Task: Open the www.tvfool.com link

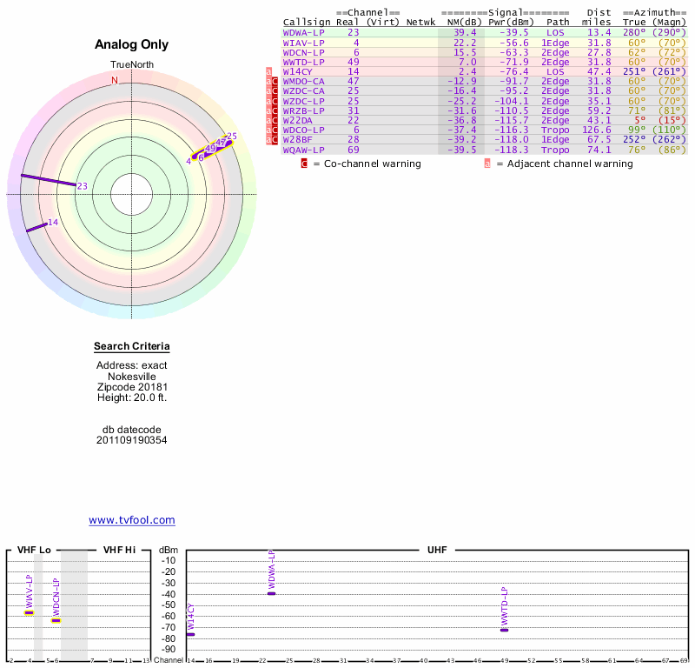Action: click(132, 520)
